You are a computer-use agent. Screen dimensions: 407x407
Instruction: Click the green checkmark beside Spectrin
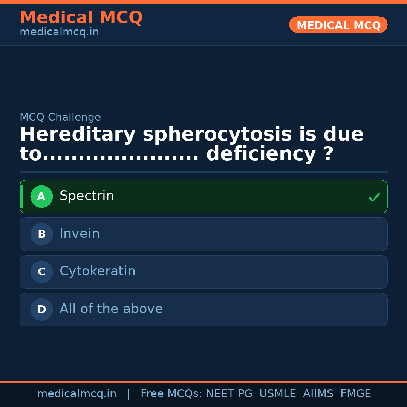[x=374, y=197]
